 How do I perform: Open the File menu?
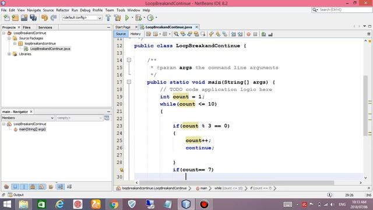(x=4, y=10)
